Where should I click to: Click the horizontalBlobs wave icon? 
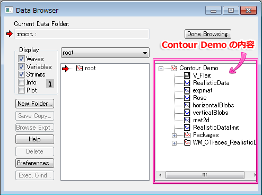[187, 105]
